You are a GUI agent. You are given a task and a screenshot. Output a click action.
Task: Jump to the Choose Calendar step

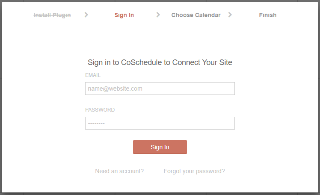[196, 15]
